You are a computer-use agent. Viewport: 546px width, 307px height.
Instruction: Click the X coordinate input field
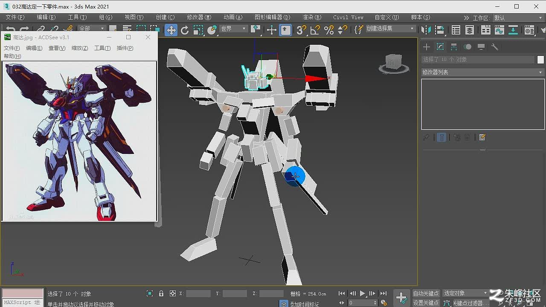198,293
